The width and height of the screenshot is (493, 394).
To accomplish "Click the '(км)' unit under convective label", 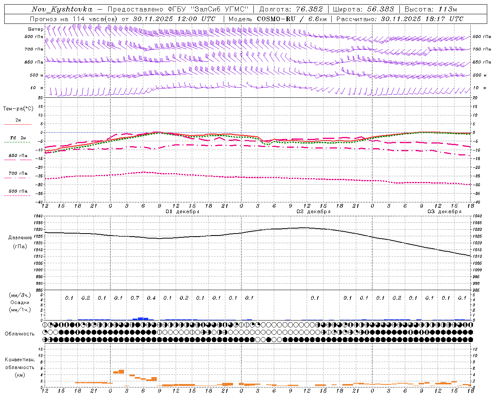I will [x=20, y=375].
